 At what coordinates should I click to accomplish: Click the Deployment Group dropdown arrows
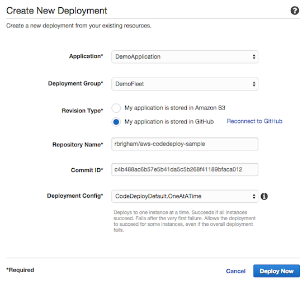[x=254, y=84]
